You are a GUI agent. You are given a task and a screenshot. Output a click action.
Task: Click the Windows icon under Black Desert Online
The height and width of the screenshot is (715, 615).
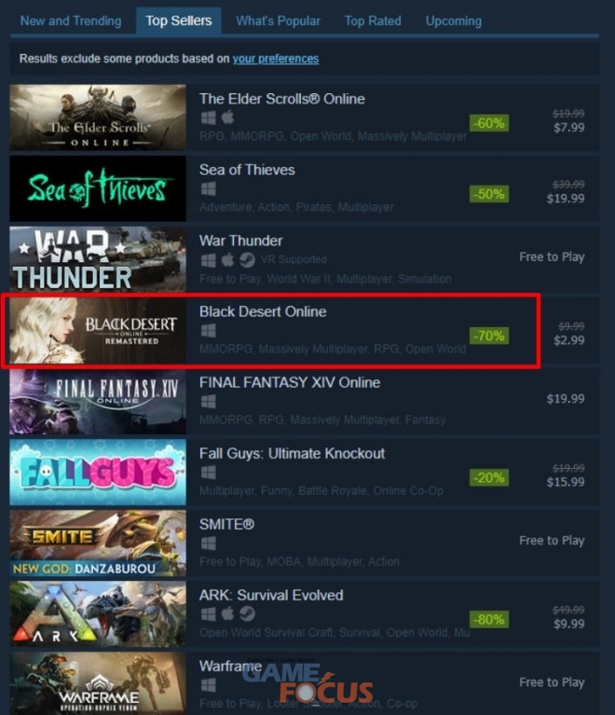pos(209,331)
